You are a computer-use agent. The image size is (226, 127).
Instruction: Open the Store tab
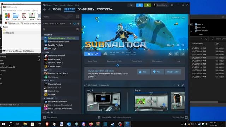tap(56, 10)
